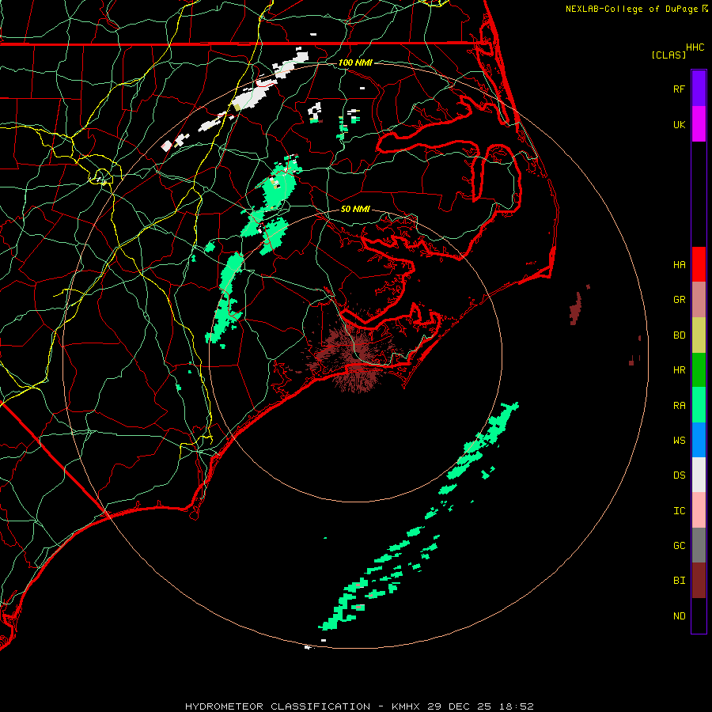Click the UK magenta legend swatch
The width and height of the screenshot is (712, 712).
coord(699,124)
